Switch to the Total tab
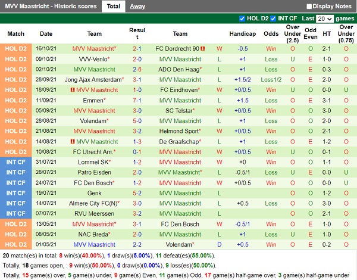Viewport: 357px width, 280px height. pos(114,6)
